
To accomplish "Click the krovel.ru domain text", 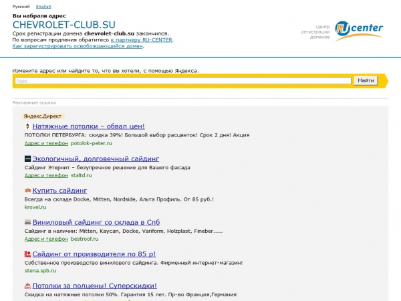I will click(35, 207).
